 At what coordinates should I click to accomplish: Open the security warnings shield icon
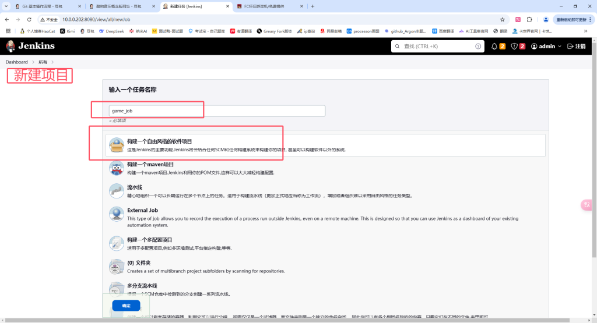(x=514, y=46)
